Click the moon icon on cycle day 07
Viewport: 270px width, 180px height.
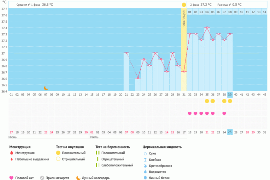[46, 88]
